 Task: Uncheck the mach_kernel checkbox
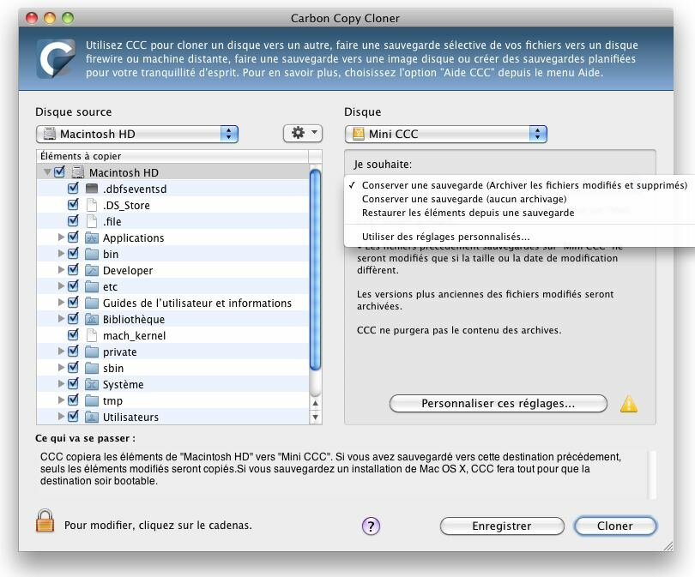73,334
